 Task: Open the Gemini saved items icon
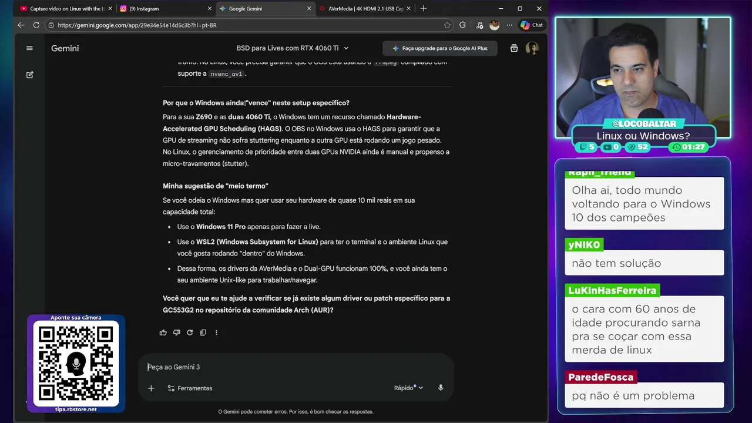(x=514, y=48)
